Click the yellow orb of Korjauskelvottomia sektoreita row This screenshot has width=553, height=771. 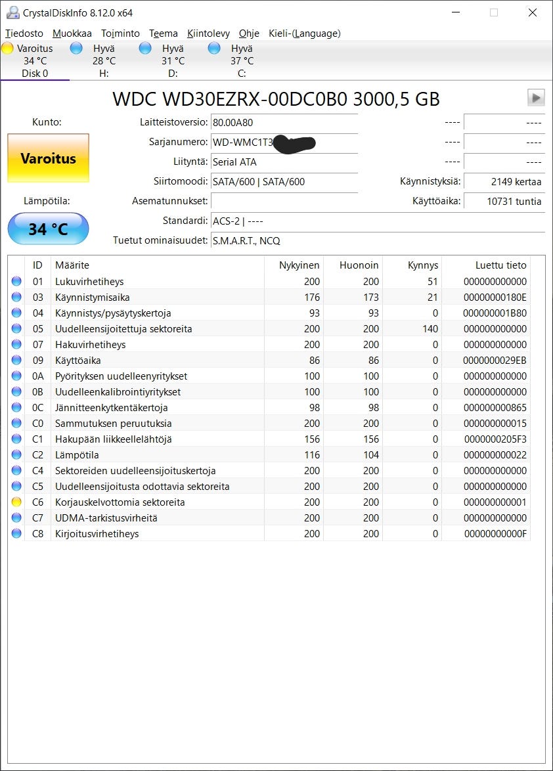16,502
